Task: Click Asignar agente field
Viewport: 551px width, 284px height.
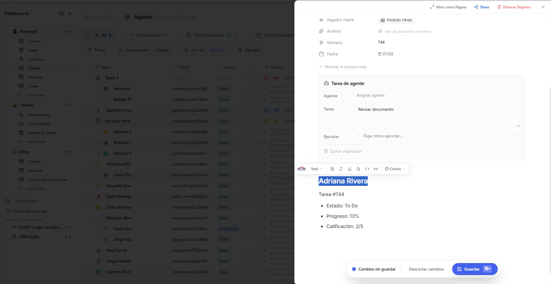Action: (370, 95)
